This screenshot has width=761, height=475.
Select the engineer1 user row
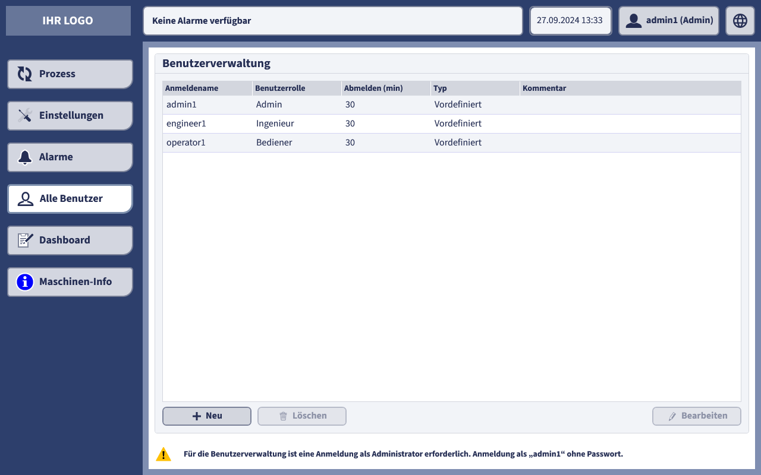(x=452, y=123)
